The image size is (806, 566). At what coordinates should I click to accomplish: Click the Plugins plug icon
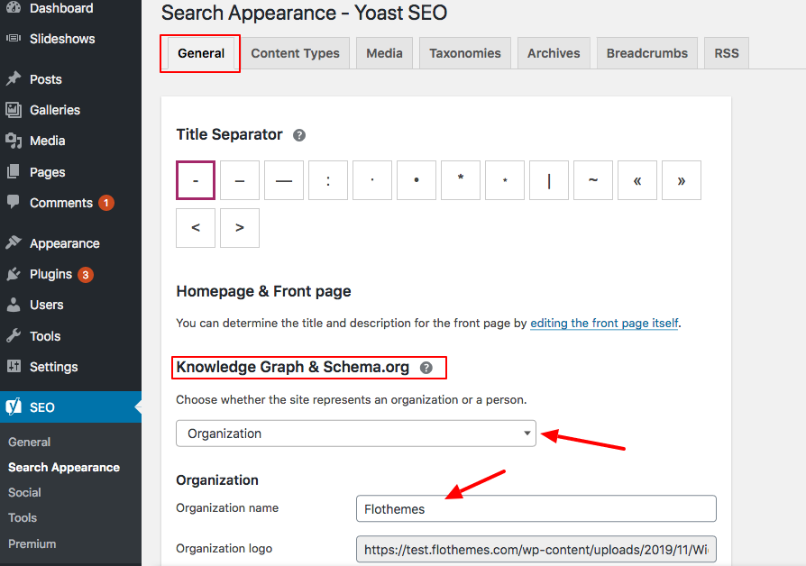(x=16, y=273)
